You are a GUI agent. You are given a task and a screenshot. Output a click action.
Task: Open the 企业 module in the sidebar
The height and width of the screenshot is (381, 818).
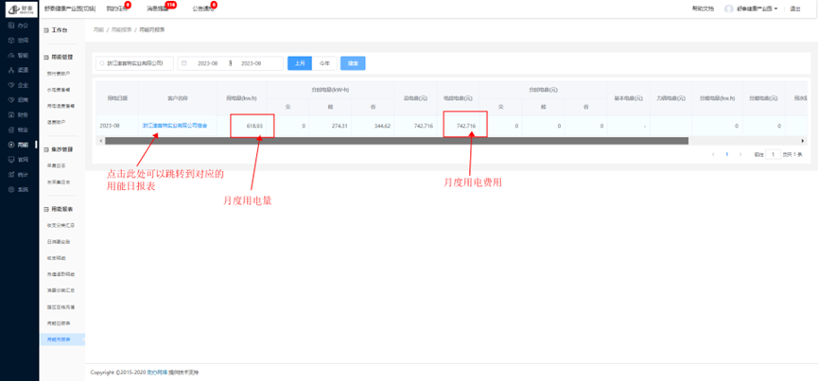[19, 84]
